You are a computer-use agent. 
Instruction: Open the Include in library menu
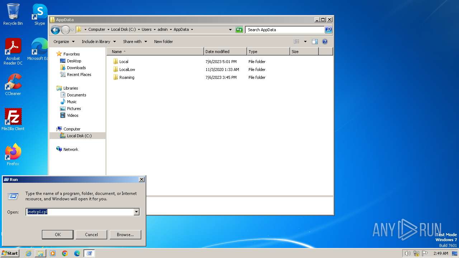click(98, 42)
